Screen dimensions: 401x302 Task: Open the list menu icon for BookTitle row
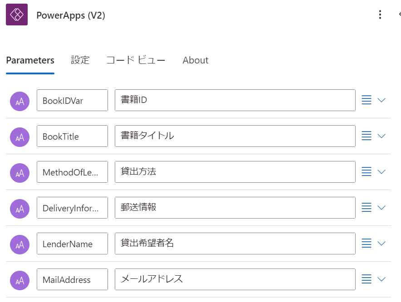[367, 136]
